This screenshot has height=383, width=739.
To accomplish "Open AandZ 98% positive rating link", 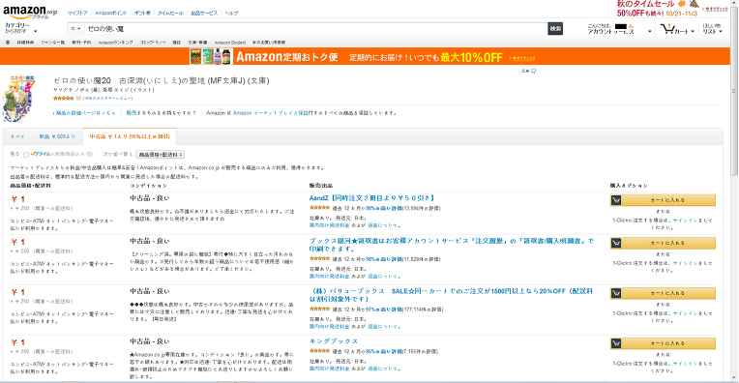I will coord(384,208).
